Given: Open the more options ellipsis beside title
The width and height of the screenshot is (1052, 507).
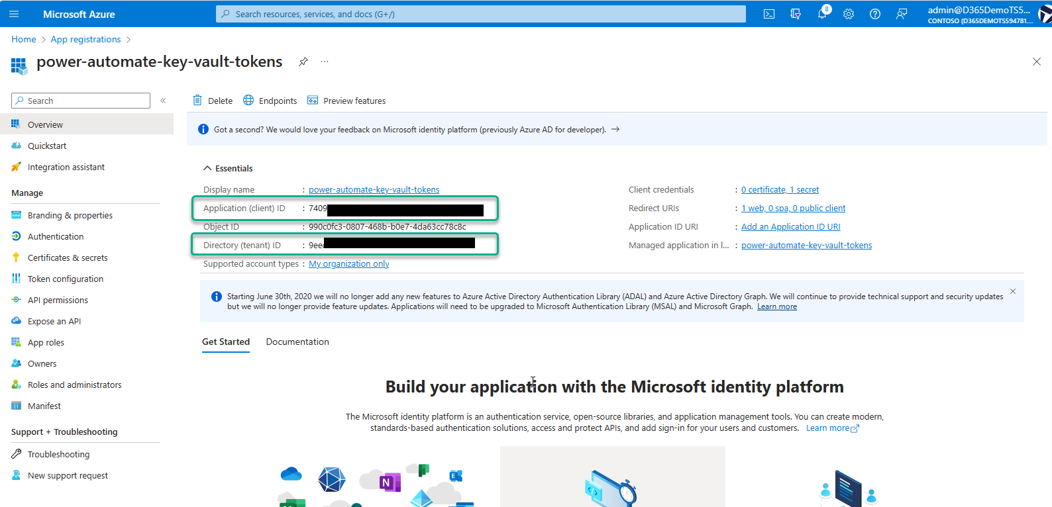Looking at the screenshot, I should [325, 62].
